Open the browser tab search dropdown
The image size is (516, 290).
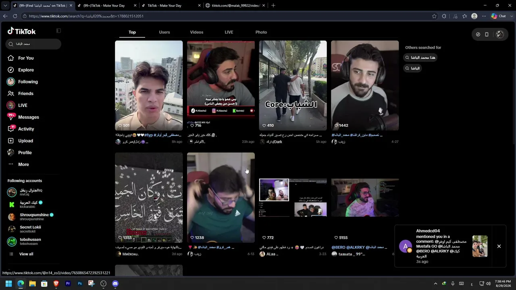(x=5, y=6)
